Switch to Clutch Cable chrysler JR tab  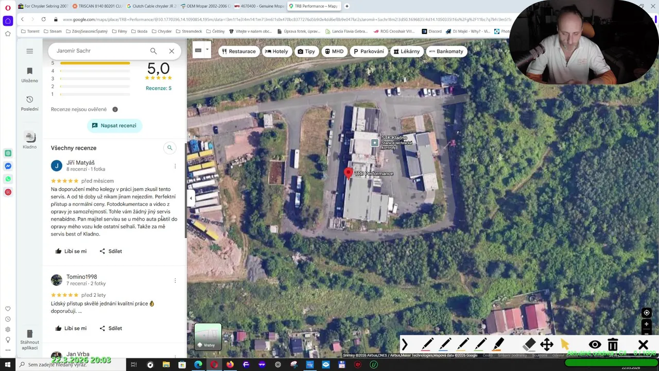click(152, 6)
